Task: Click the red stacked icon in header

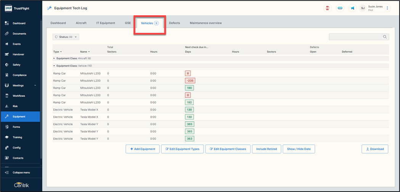Action: click(328, 8)
